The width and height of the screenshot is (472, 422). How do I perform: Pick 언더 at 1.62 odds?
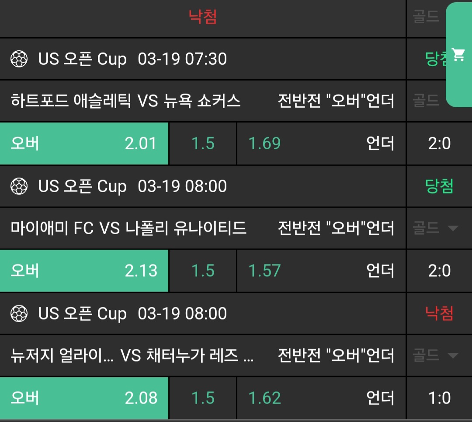tap(321, 397)
